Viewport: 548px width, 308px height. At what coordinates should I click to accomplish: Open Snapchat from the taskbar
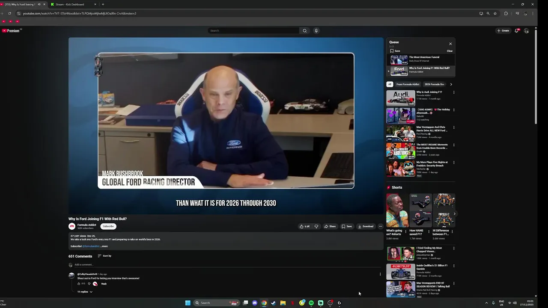point(302,303)
